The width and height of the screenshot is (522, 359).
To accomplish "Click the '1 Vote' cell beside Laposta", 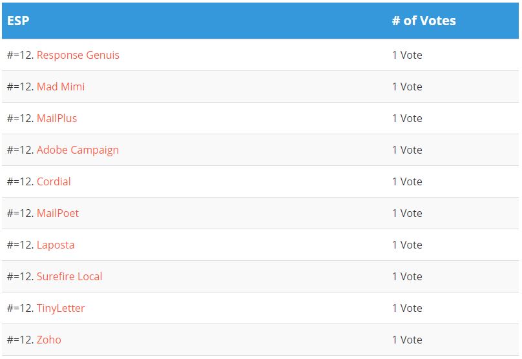I will 407,245.
